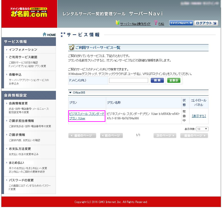Collapse the Office365 section triangle

pos(70,93)
